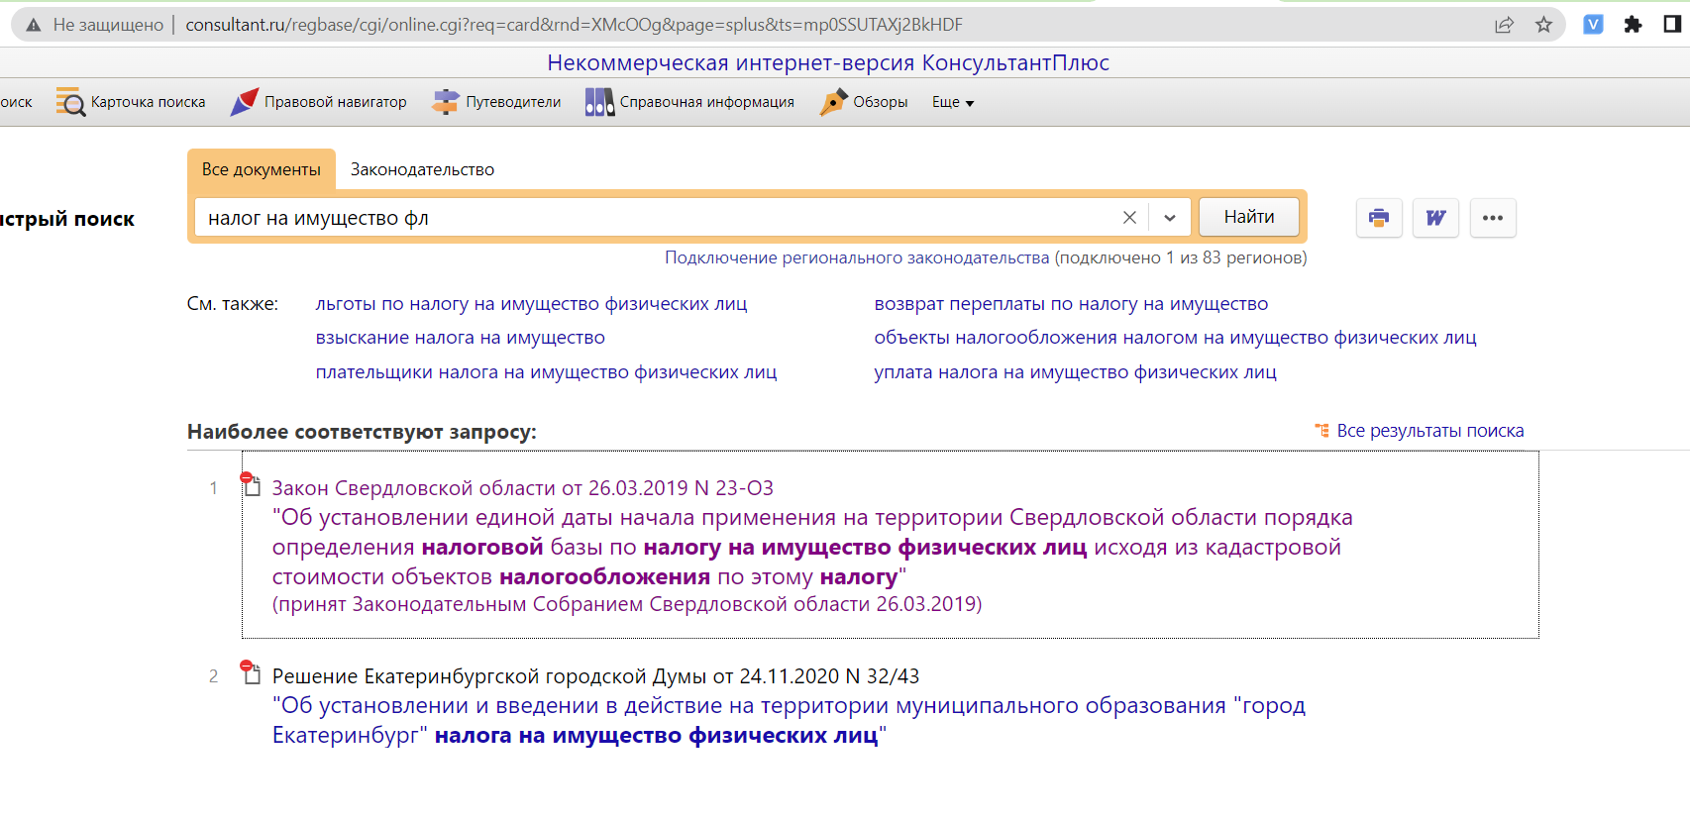
Task: Share this page icon in address bar
Action: pyautogui.click(x=1504, y=25)
